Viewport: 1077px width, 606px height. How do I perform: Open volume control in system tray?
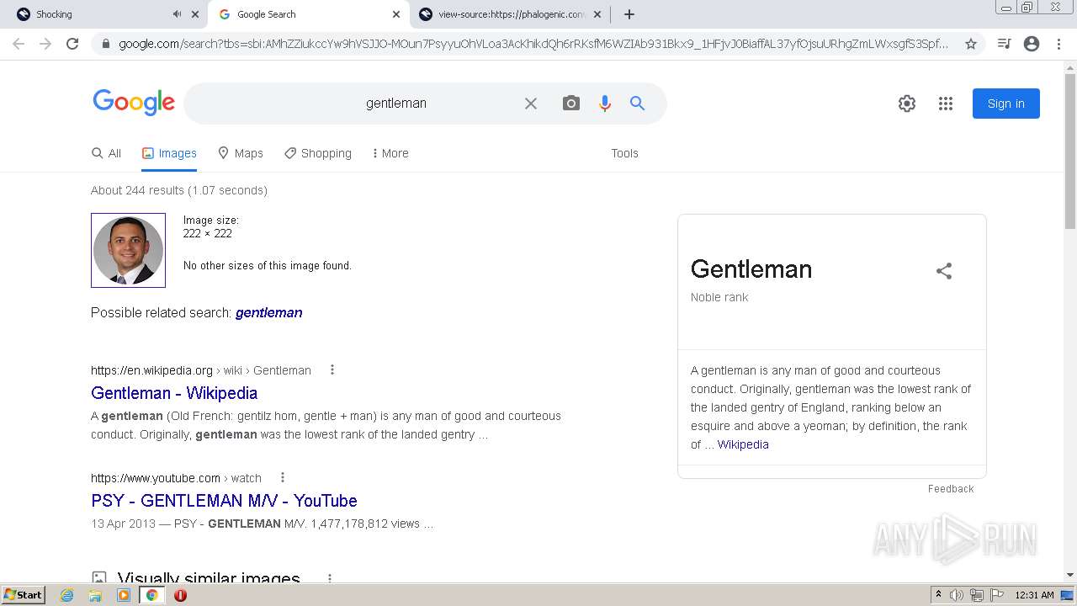(x=957, y=595)
